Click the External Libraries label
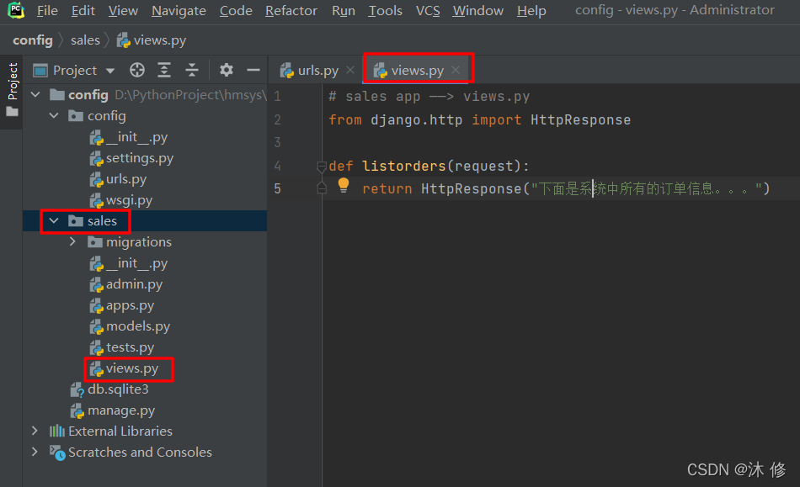 pyautogui.click(x=120, y=431)
